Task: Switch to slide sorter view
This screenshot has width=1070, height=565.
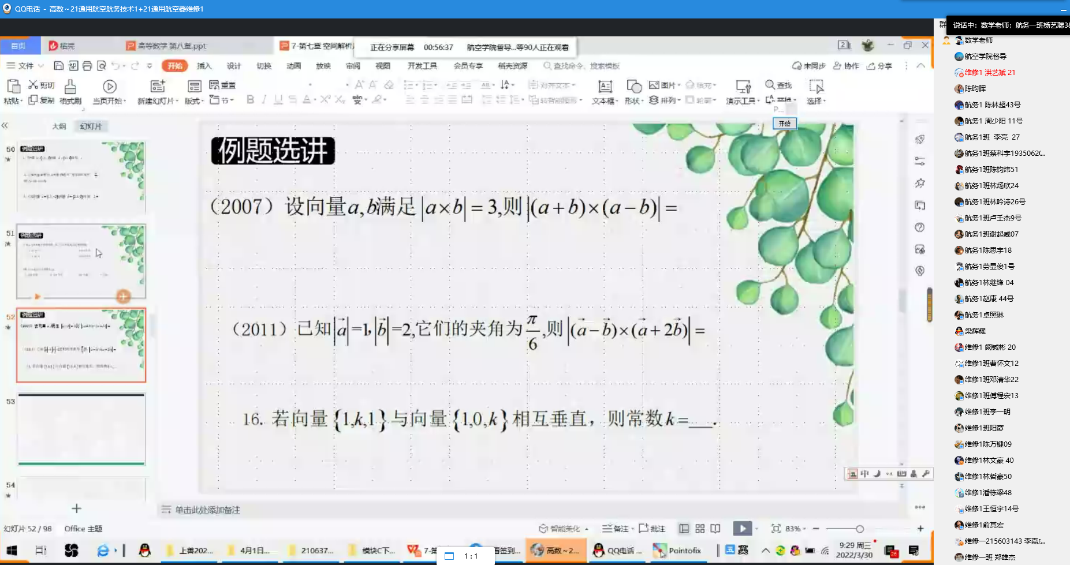Action: pyautogui.click(x=700, y=529)
